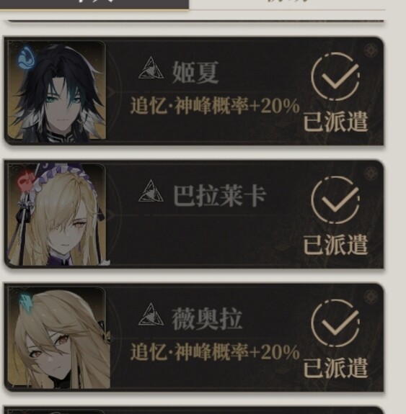Click 已派遣 label on 姬夏 card
This screenshot has width=406, height=414.
(335, 122)
